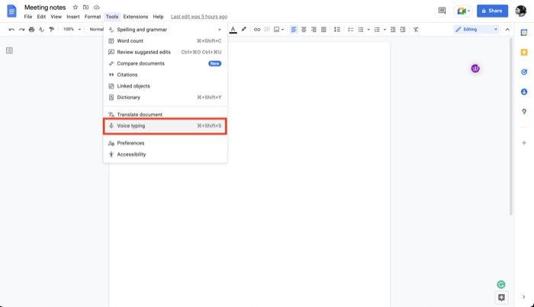Image resolution: width=534 pixels, height=307 pixels.
Task: Open the Contacts side panel icon
Action: coord(524,91)
